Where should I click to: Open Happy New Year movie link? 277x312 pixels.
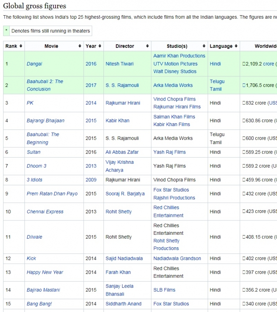point(45,272)
